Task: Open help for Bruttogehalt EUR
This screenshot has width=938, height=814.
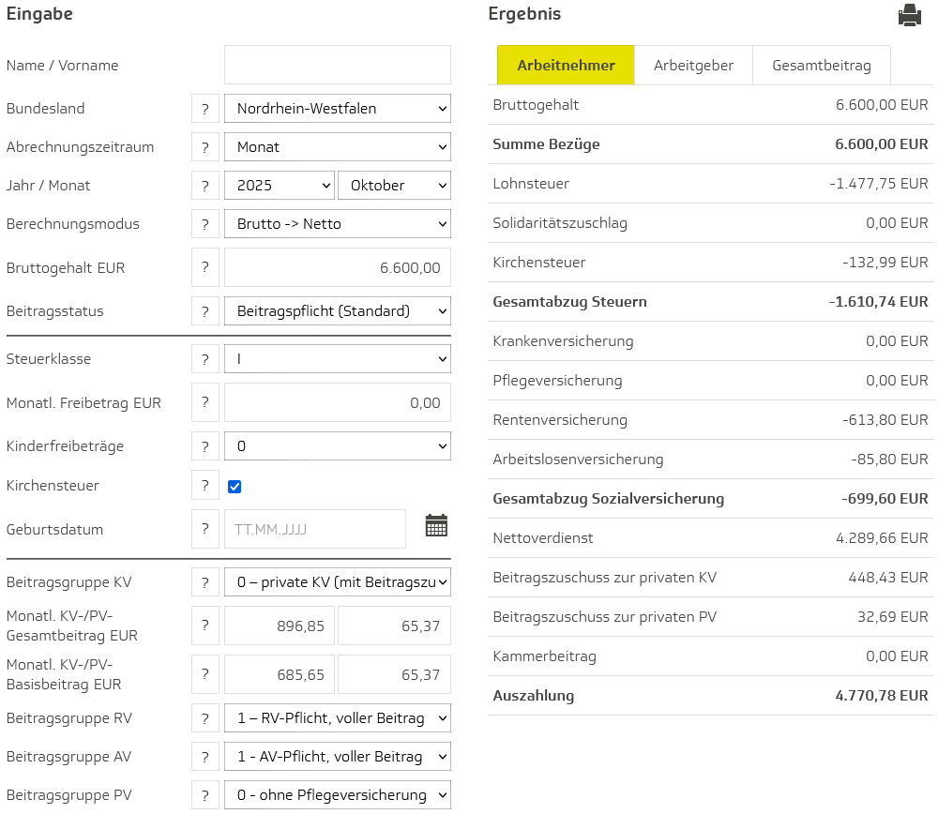Action: coord(204,267)
